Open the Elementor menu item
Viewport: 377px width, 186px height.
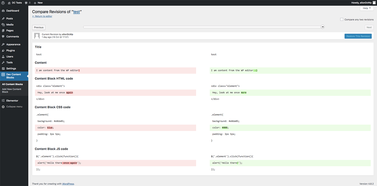tap(14, 101)
